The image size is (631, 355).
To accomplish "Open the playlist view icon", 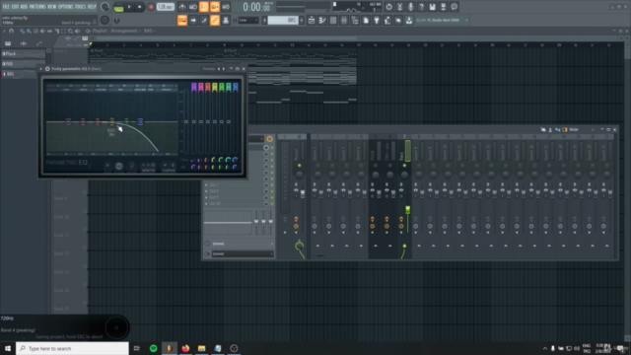I will tap(312, 20).
